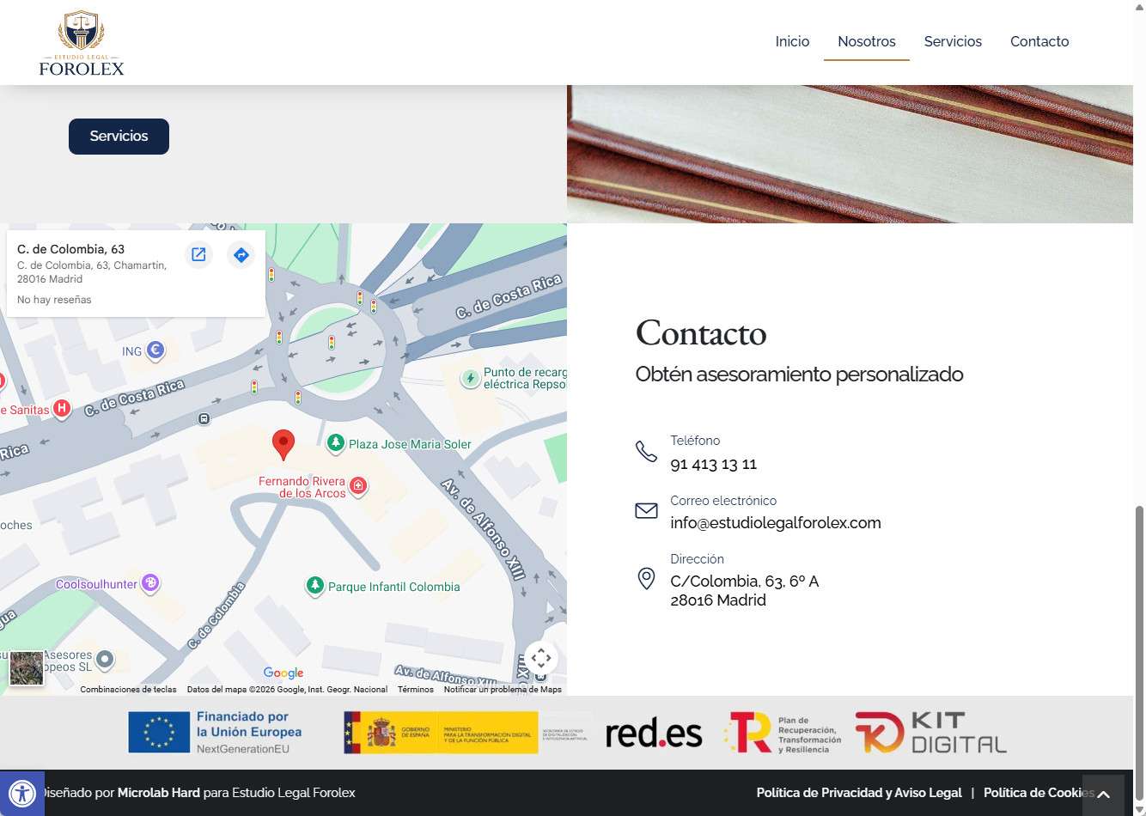Image resolution: width=1146 pixels, height=816 pixels.
Task: Click the scroll-to-top arrow button
Action: [x=1103, y=795]
